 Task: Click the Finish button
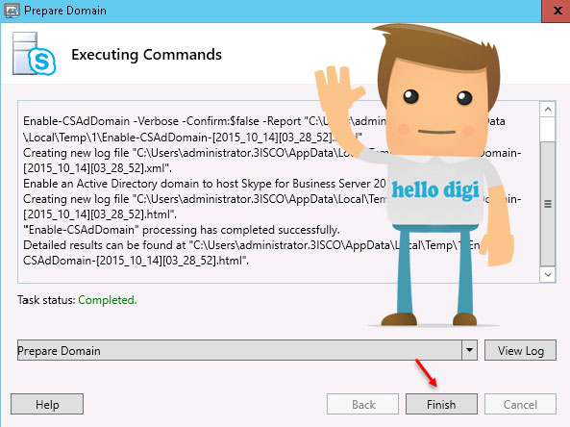tap(441, 404)
